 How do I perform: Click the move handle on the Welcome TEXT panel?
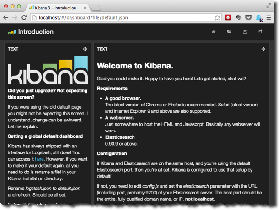coord(263,49)
